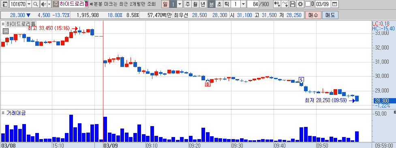Toggle the 거래대금 volume legend checkbox
Image resolution: width=396 pixels, height=148 pixels.
coord(3,112)
